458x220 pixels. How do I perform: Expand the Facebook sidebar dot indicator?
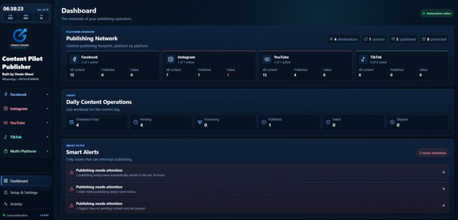(47, 95)
